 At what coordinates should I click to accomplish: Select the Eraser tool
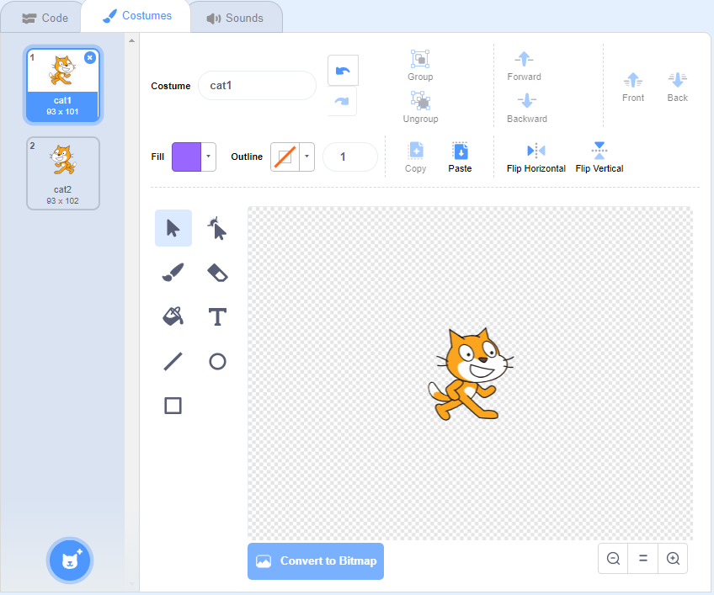217,272
